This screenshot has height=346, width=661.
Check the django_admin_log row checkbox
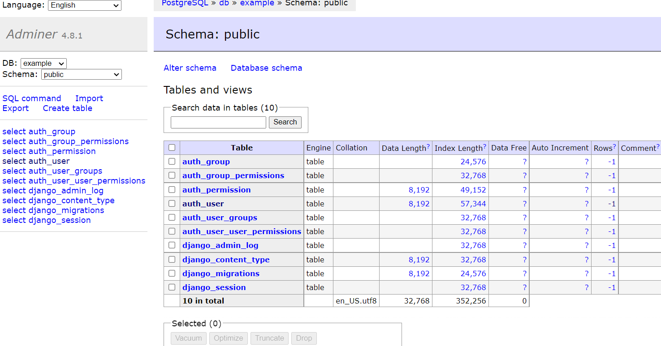point(172,245)
